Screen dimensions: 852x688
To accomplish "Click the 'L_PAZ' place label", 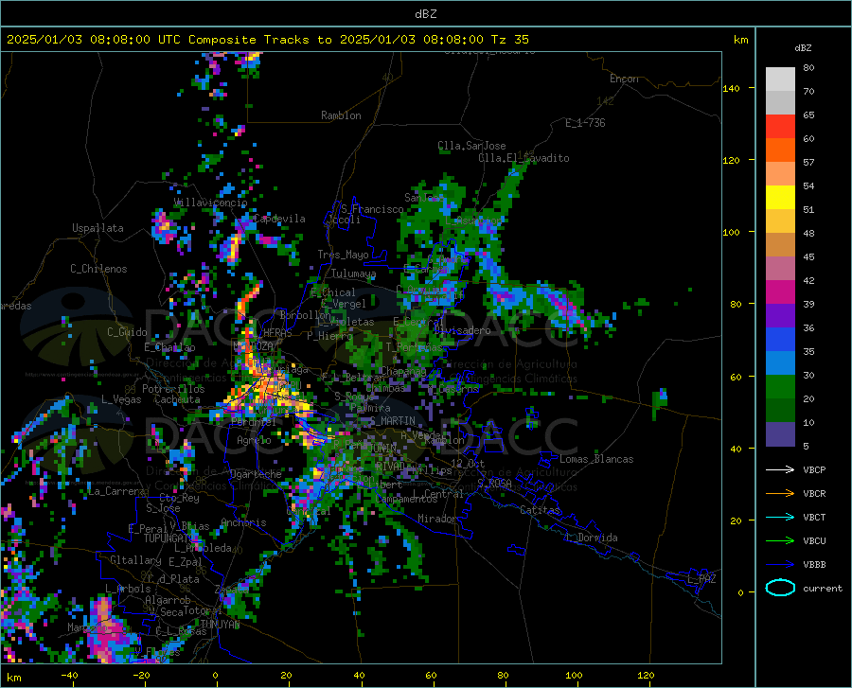I will tap(701, 579).
